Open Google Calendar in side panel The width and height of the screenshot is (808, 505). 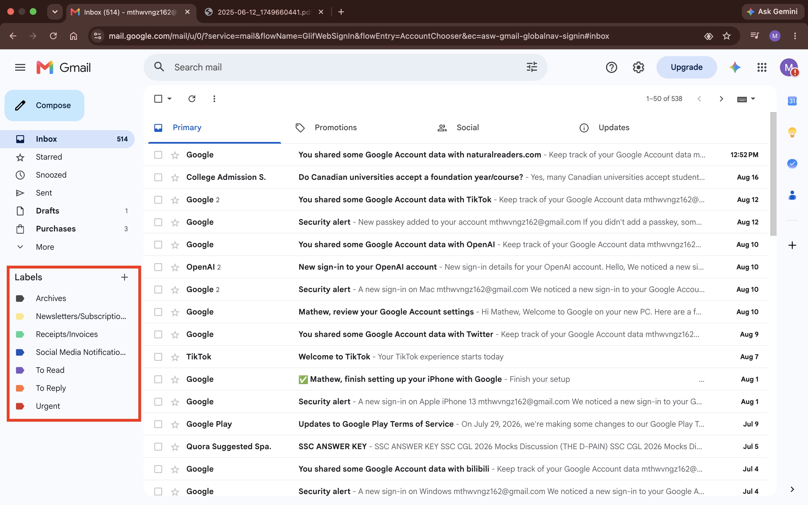792,100
